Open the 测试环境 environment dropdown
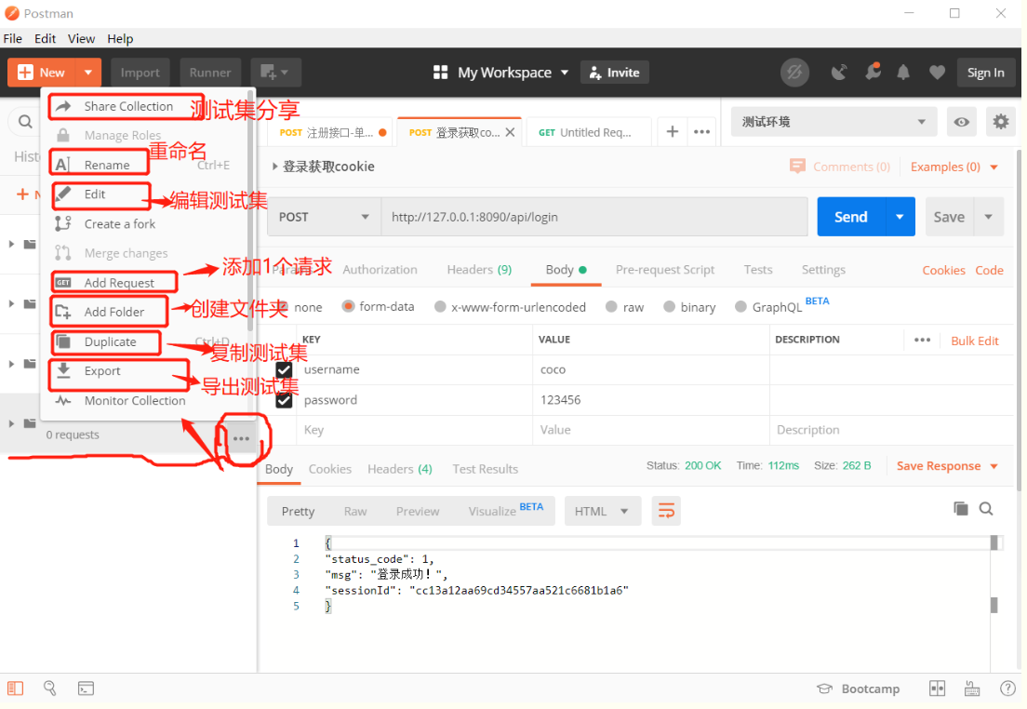Viewport: 1027px width, 709px height. pos(834,122)
